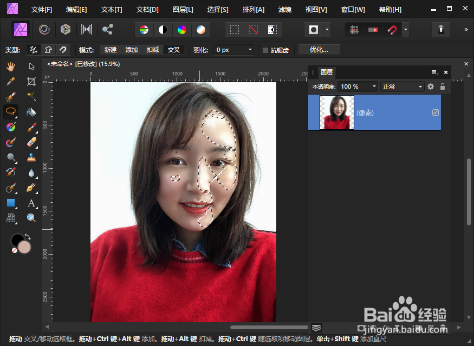Switch to the Liquify persona icon

pyautogui.click(x=44, y=29)
